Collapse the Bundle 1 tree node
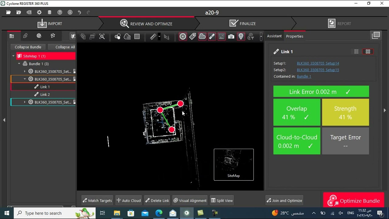Viewport: 389px width, 219px height. click(19, 64)
